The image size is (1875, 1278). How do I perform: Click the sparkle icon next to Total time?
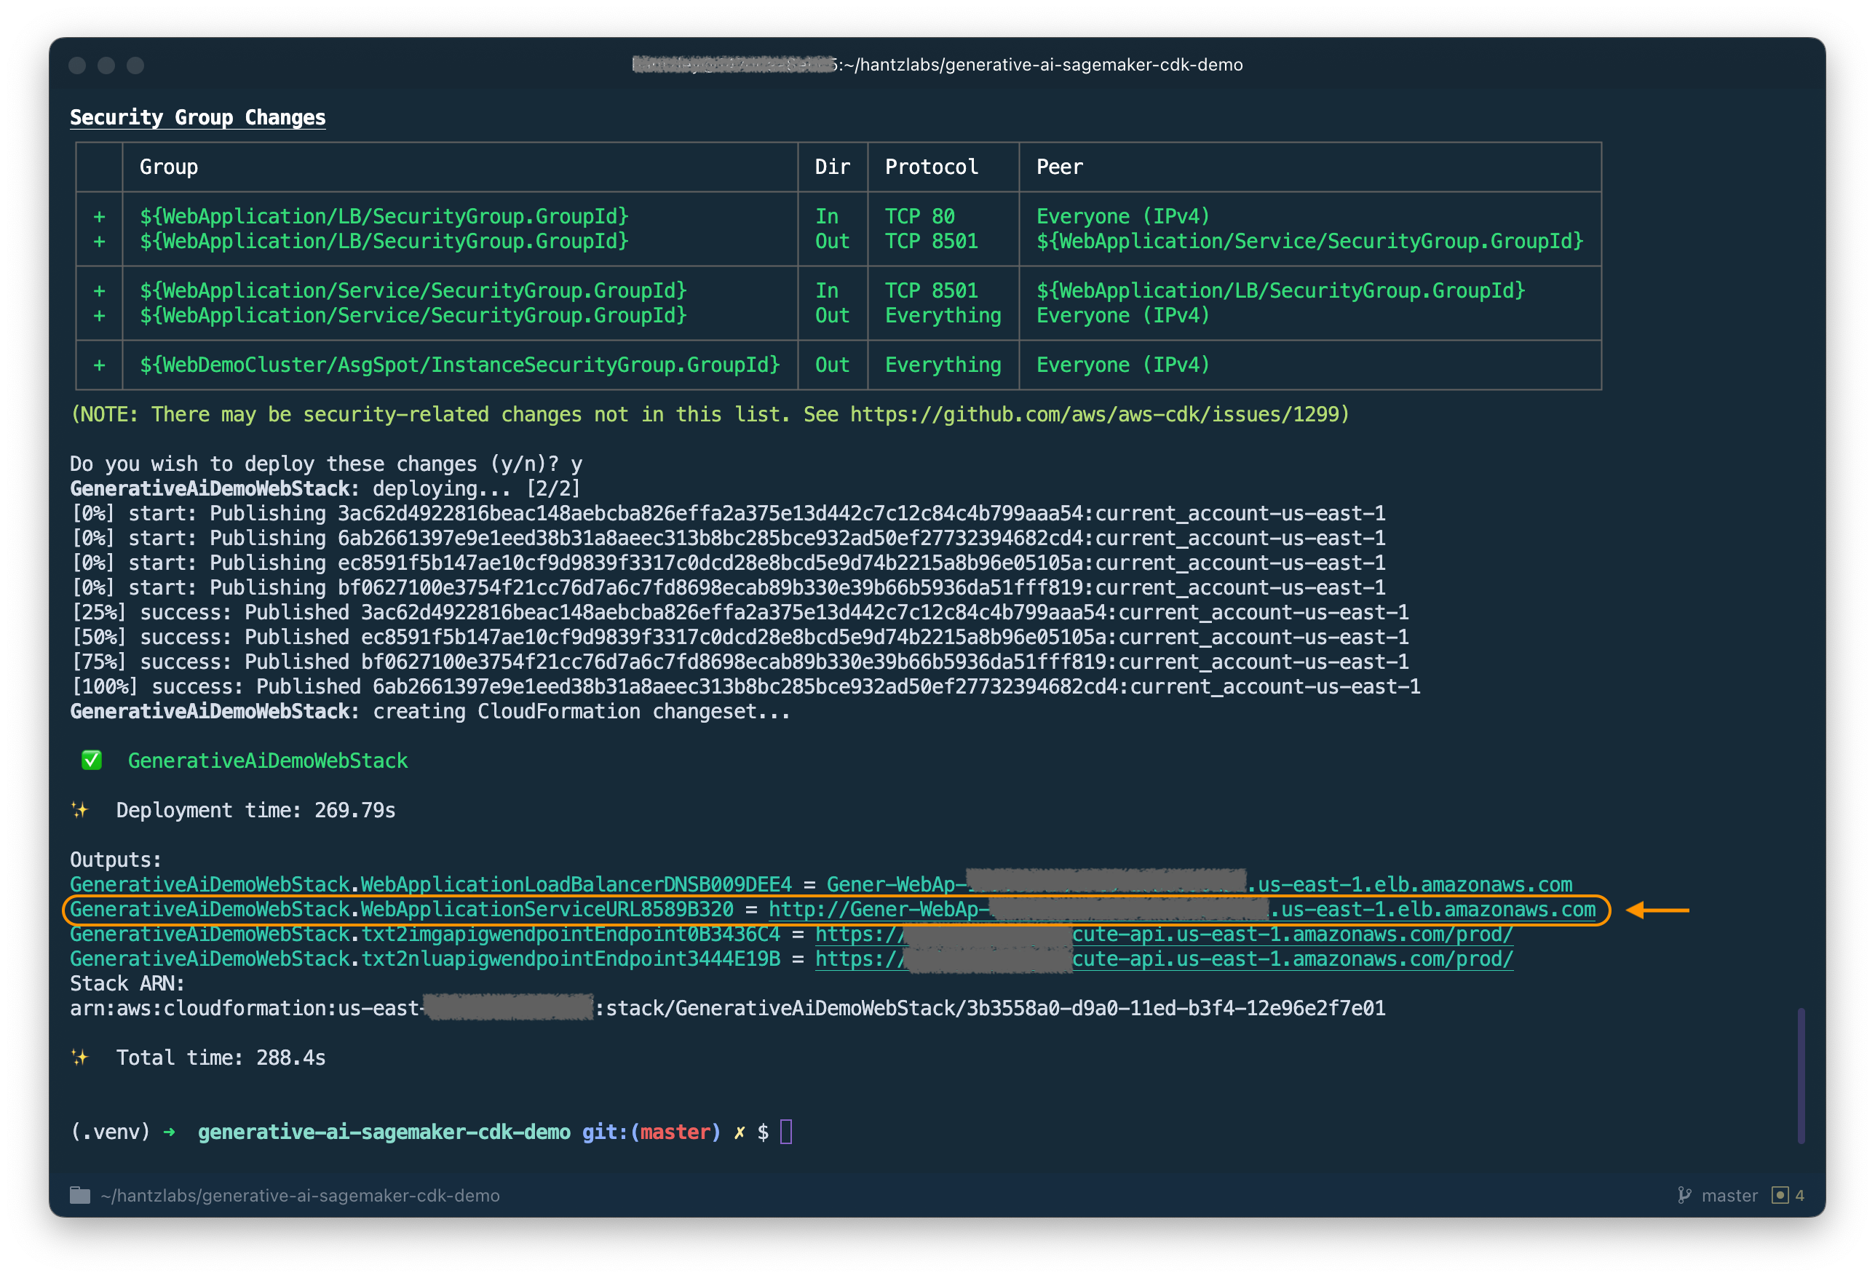tap(80, 1057)
